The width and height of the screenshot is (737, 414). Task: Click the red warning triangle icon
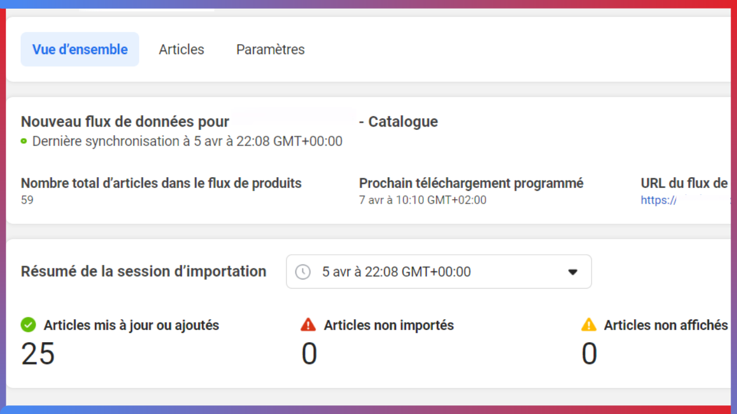click(x=309, y=325)
